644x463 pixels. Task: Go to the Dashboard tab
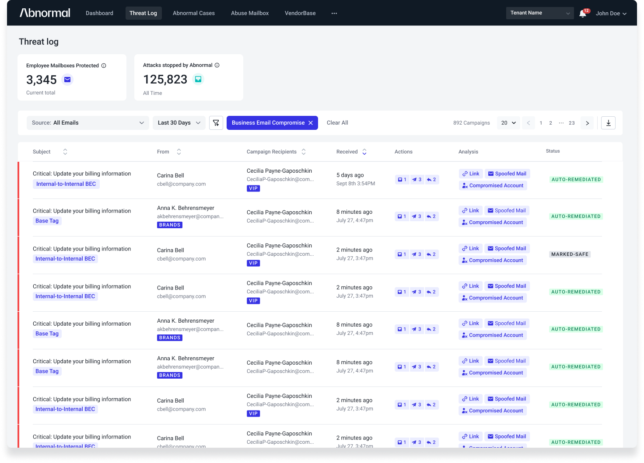coord(99,13)
